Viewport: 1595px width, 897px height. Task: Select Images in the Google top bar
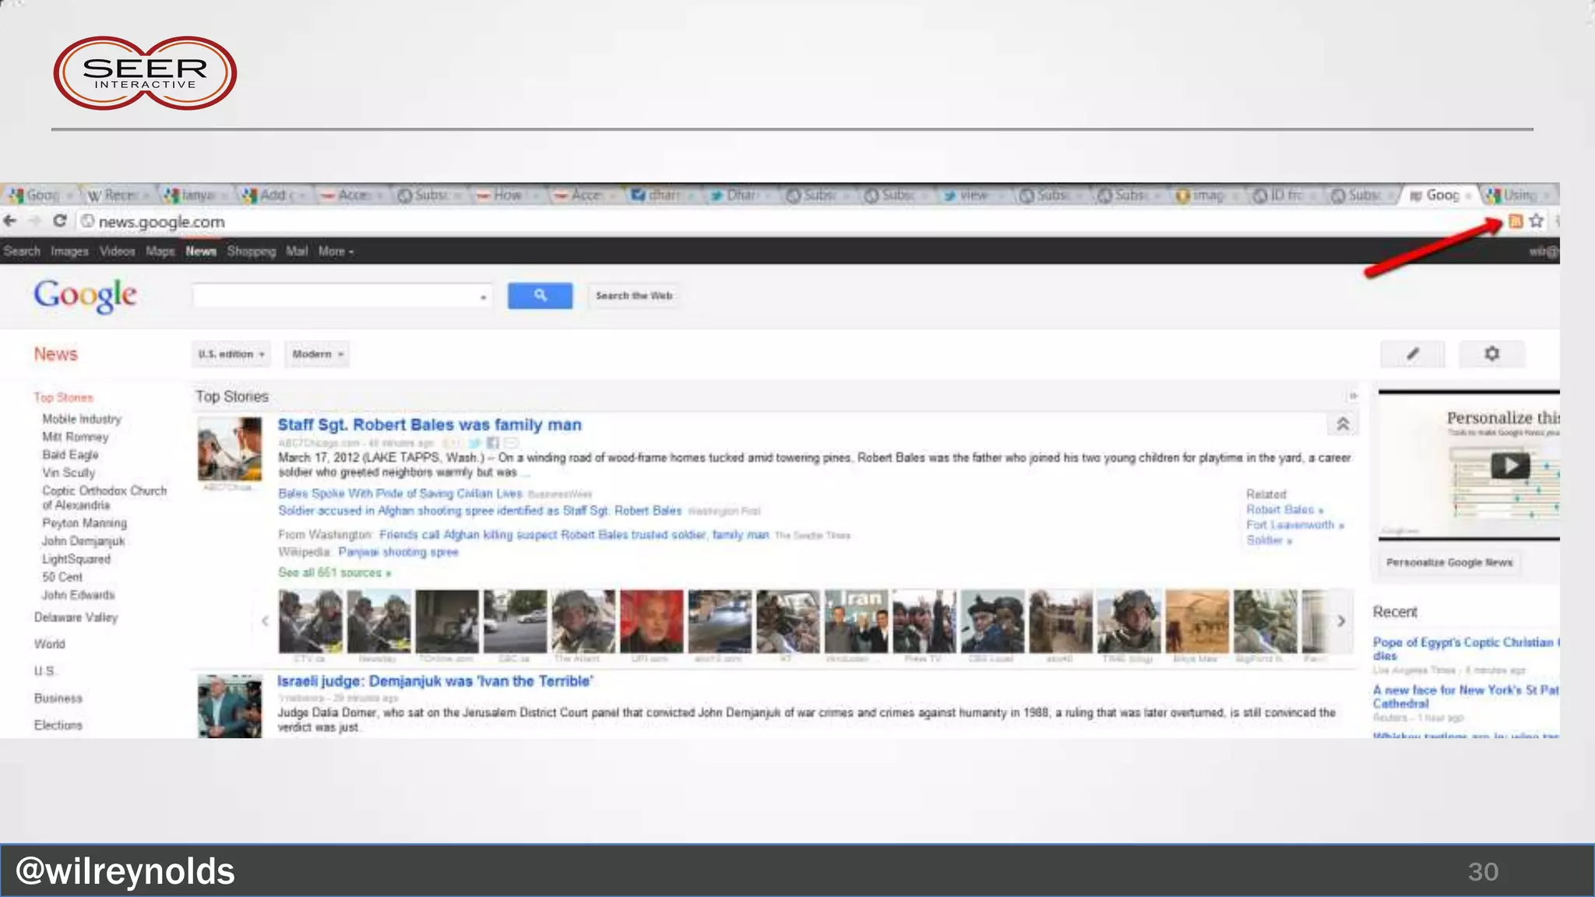[69, 252]
